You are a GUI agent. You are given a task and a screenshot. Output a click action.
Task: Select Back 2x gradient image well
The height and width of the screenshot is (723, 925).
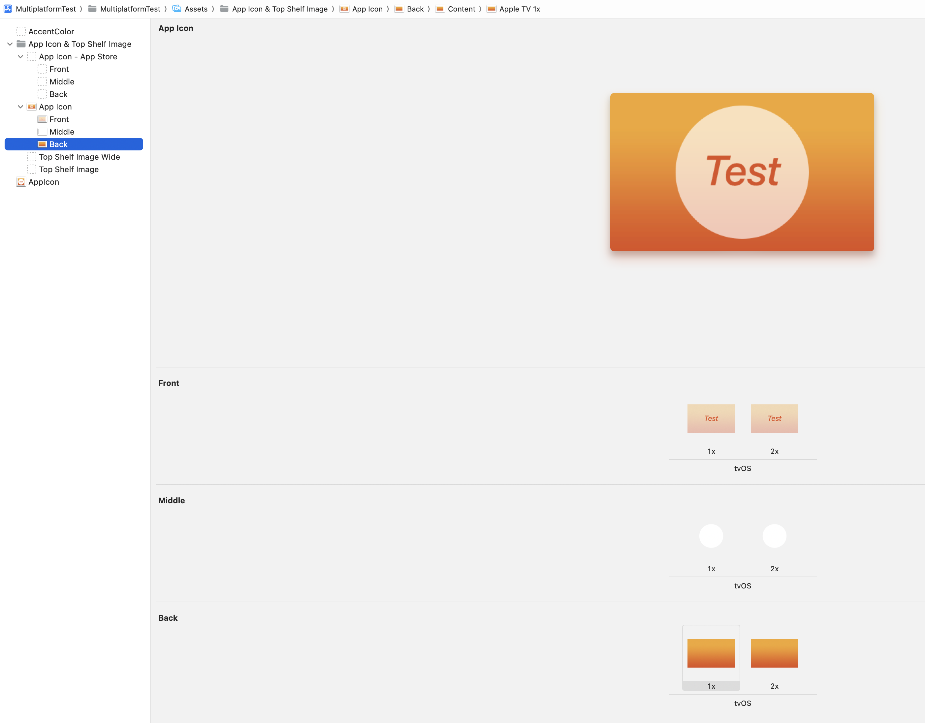pos(774,653)
